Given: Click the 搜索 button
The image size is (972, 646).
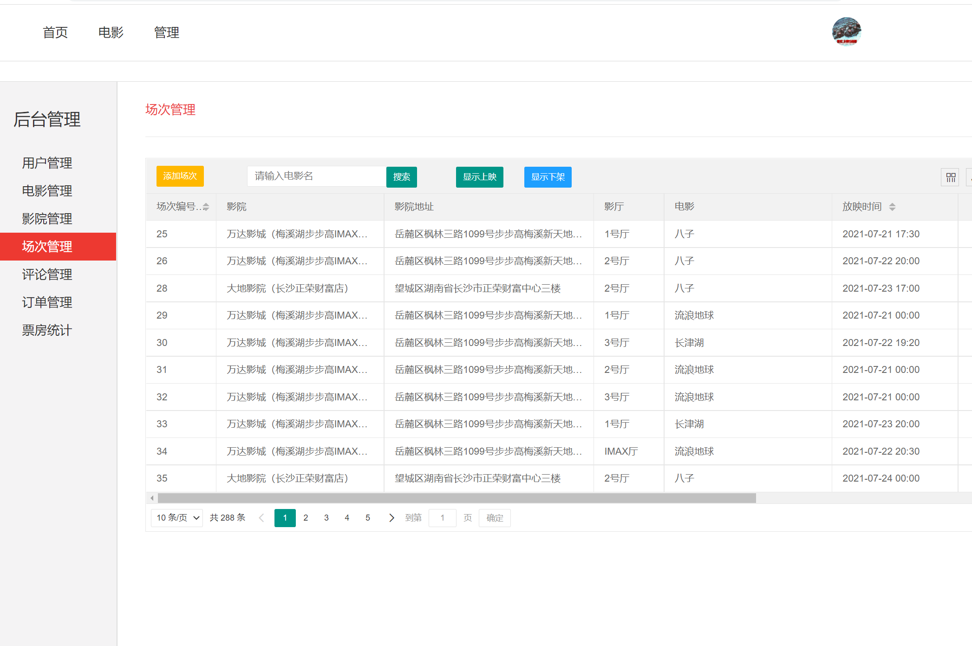Looking at the screenshot, I should pos(401,177).
